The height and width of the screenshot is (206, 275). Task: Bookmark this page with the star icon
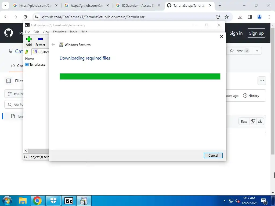pos(227,17)
